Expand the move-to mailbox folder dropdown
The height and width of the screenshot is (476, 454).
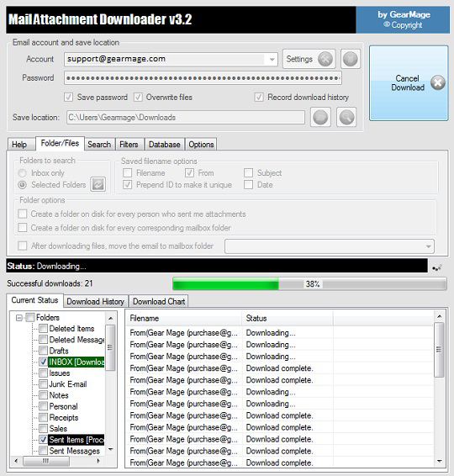click(x=429, y=246)
